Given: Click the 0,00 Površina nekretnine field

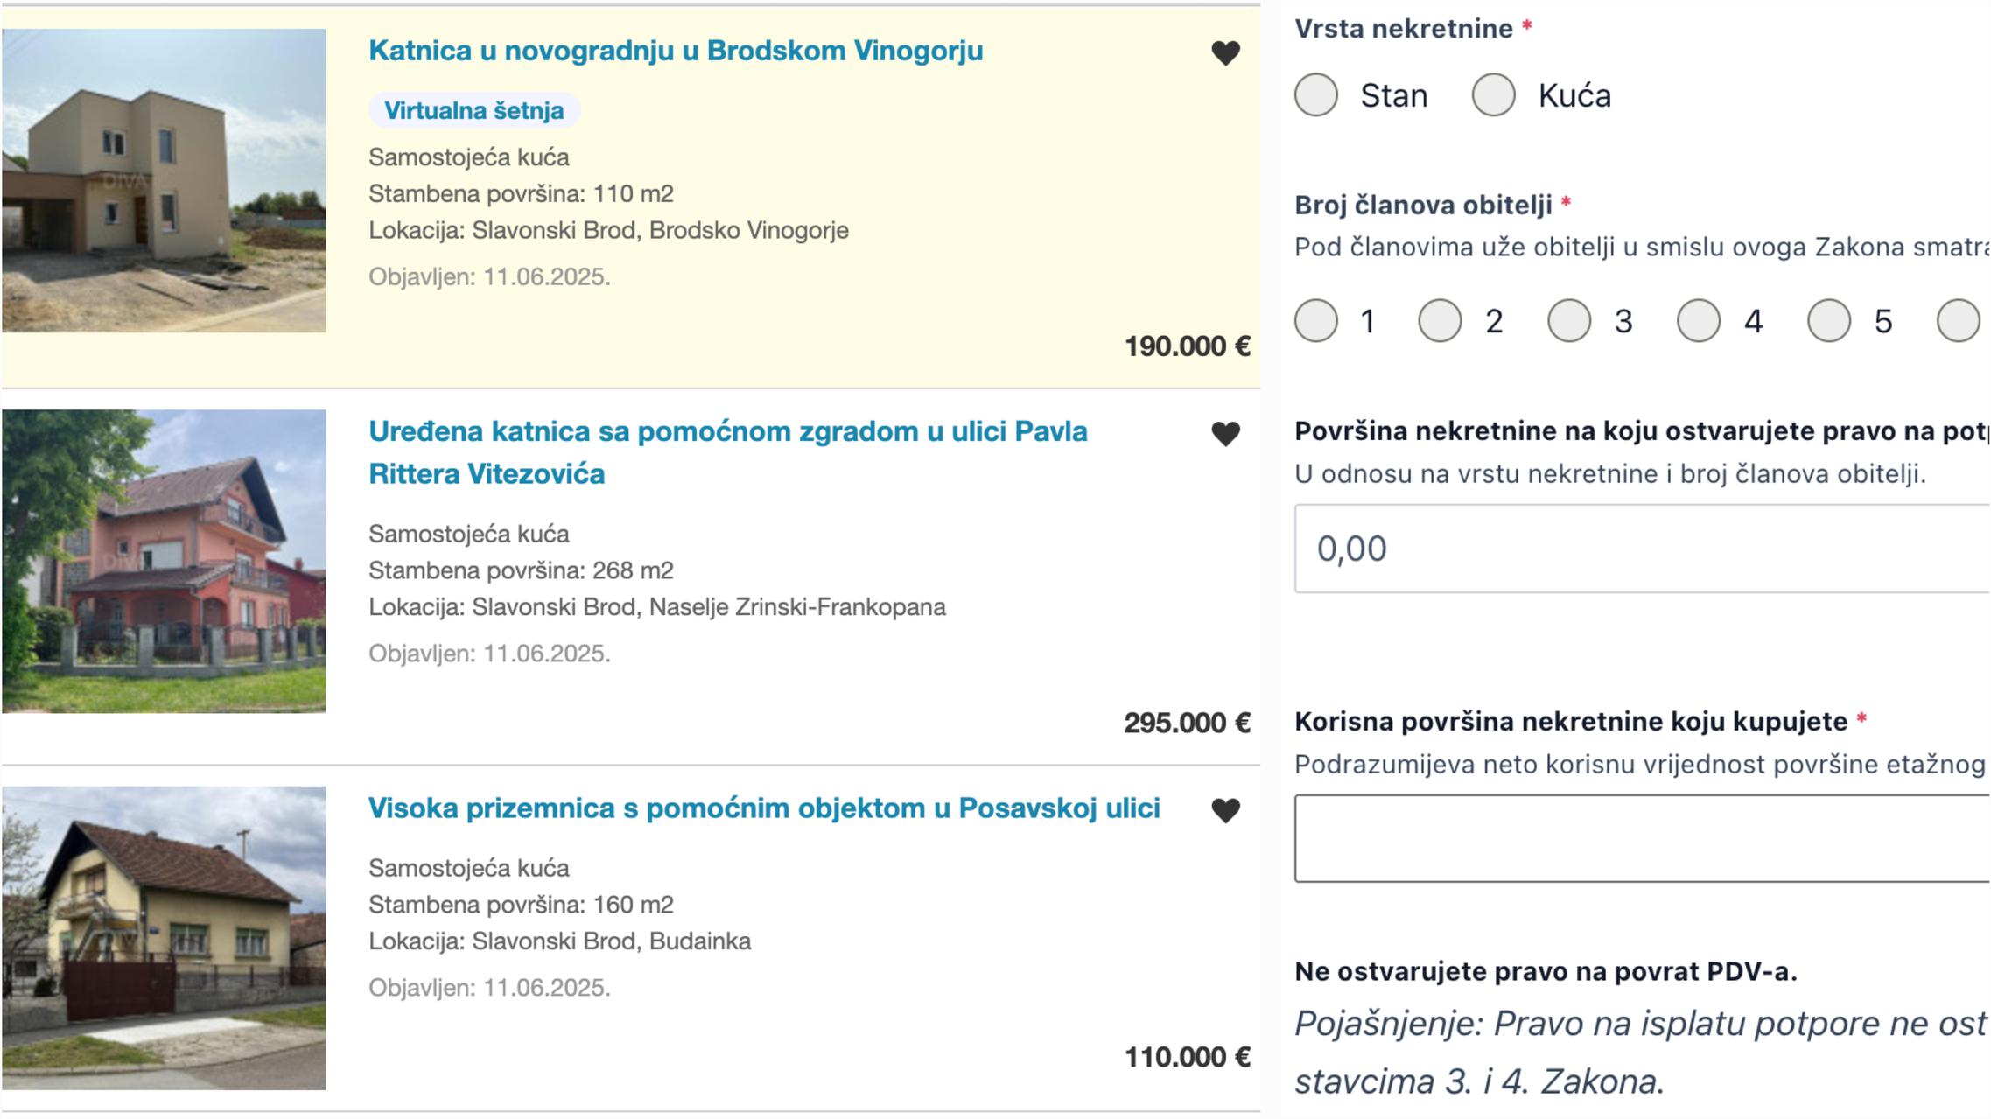Looking at the screenshot, I should pos(1643,549).
